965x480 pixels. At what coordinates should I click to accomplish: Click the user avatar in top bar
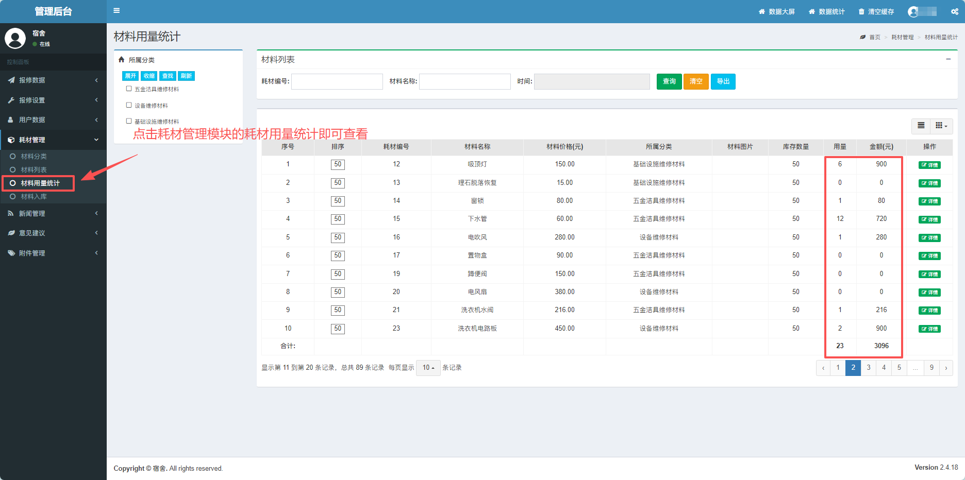[913, 11]
